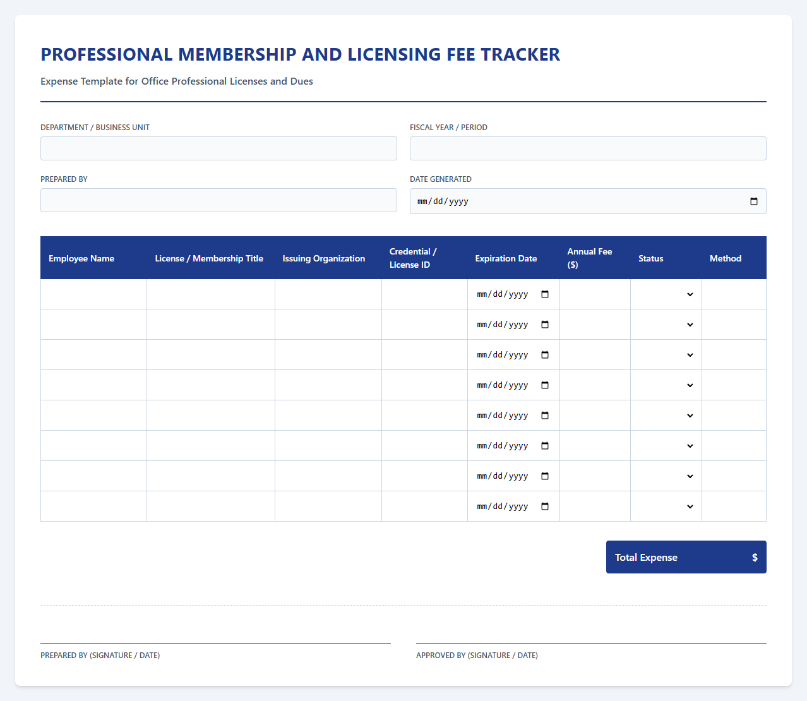The width and height of the screenshot is (807, 701).
Task: Open calendar icon in third row Expiration Date
Action: [546, 355]
